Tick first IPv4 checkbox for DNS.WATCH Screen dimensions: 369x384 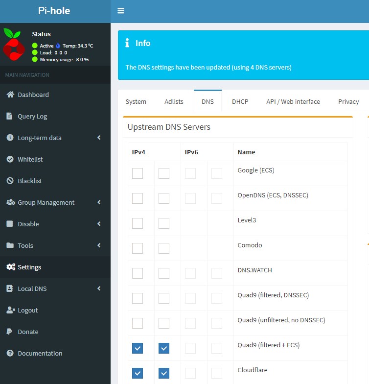(138, 273)
